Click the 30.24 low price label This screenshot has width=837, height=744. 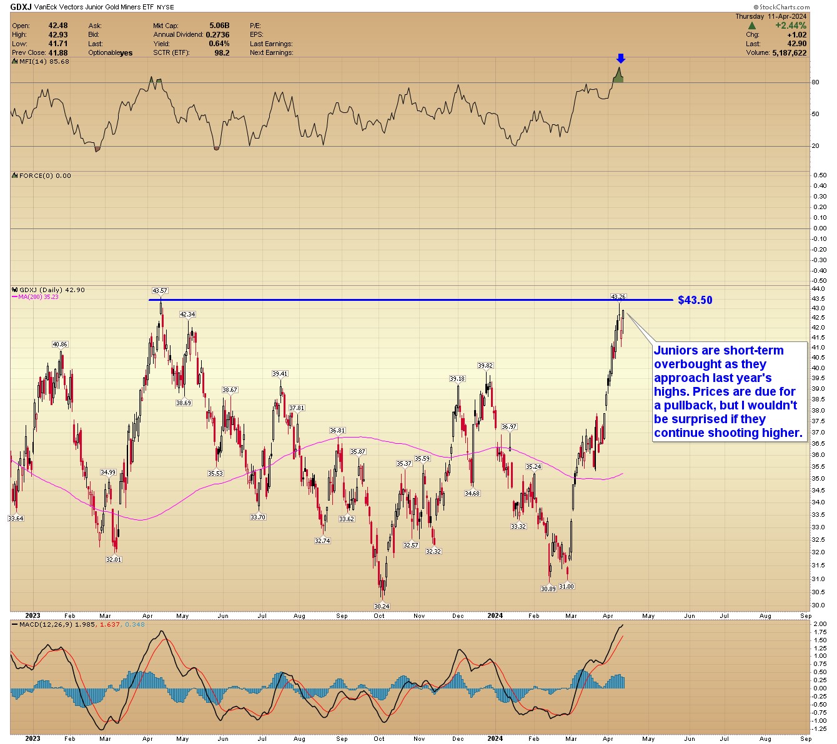(x=382, y=607)
